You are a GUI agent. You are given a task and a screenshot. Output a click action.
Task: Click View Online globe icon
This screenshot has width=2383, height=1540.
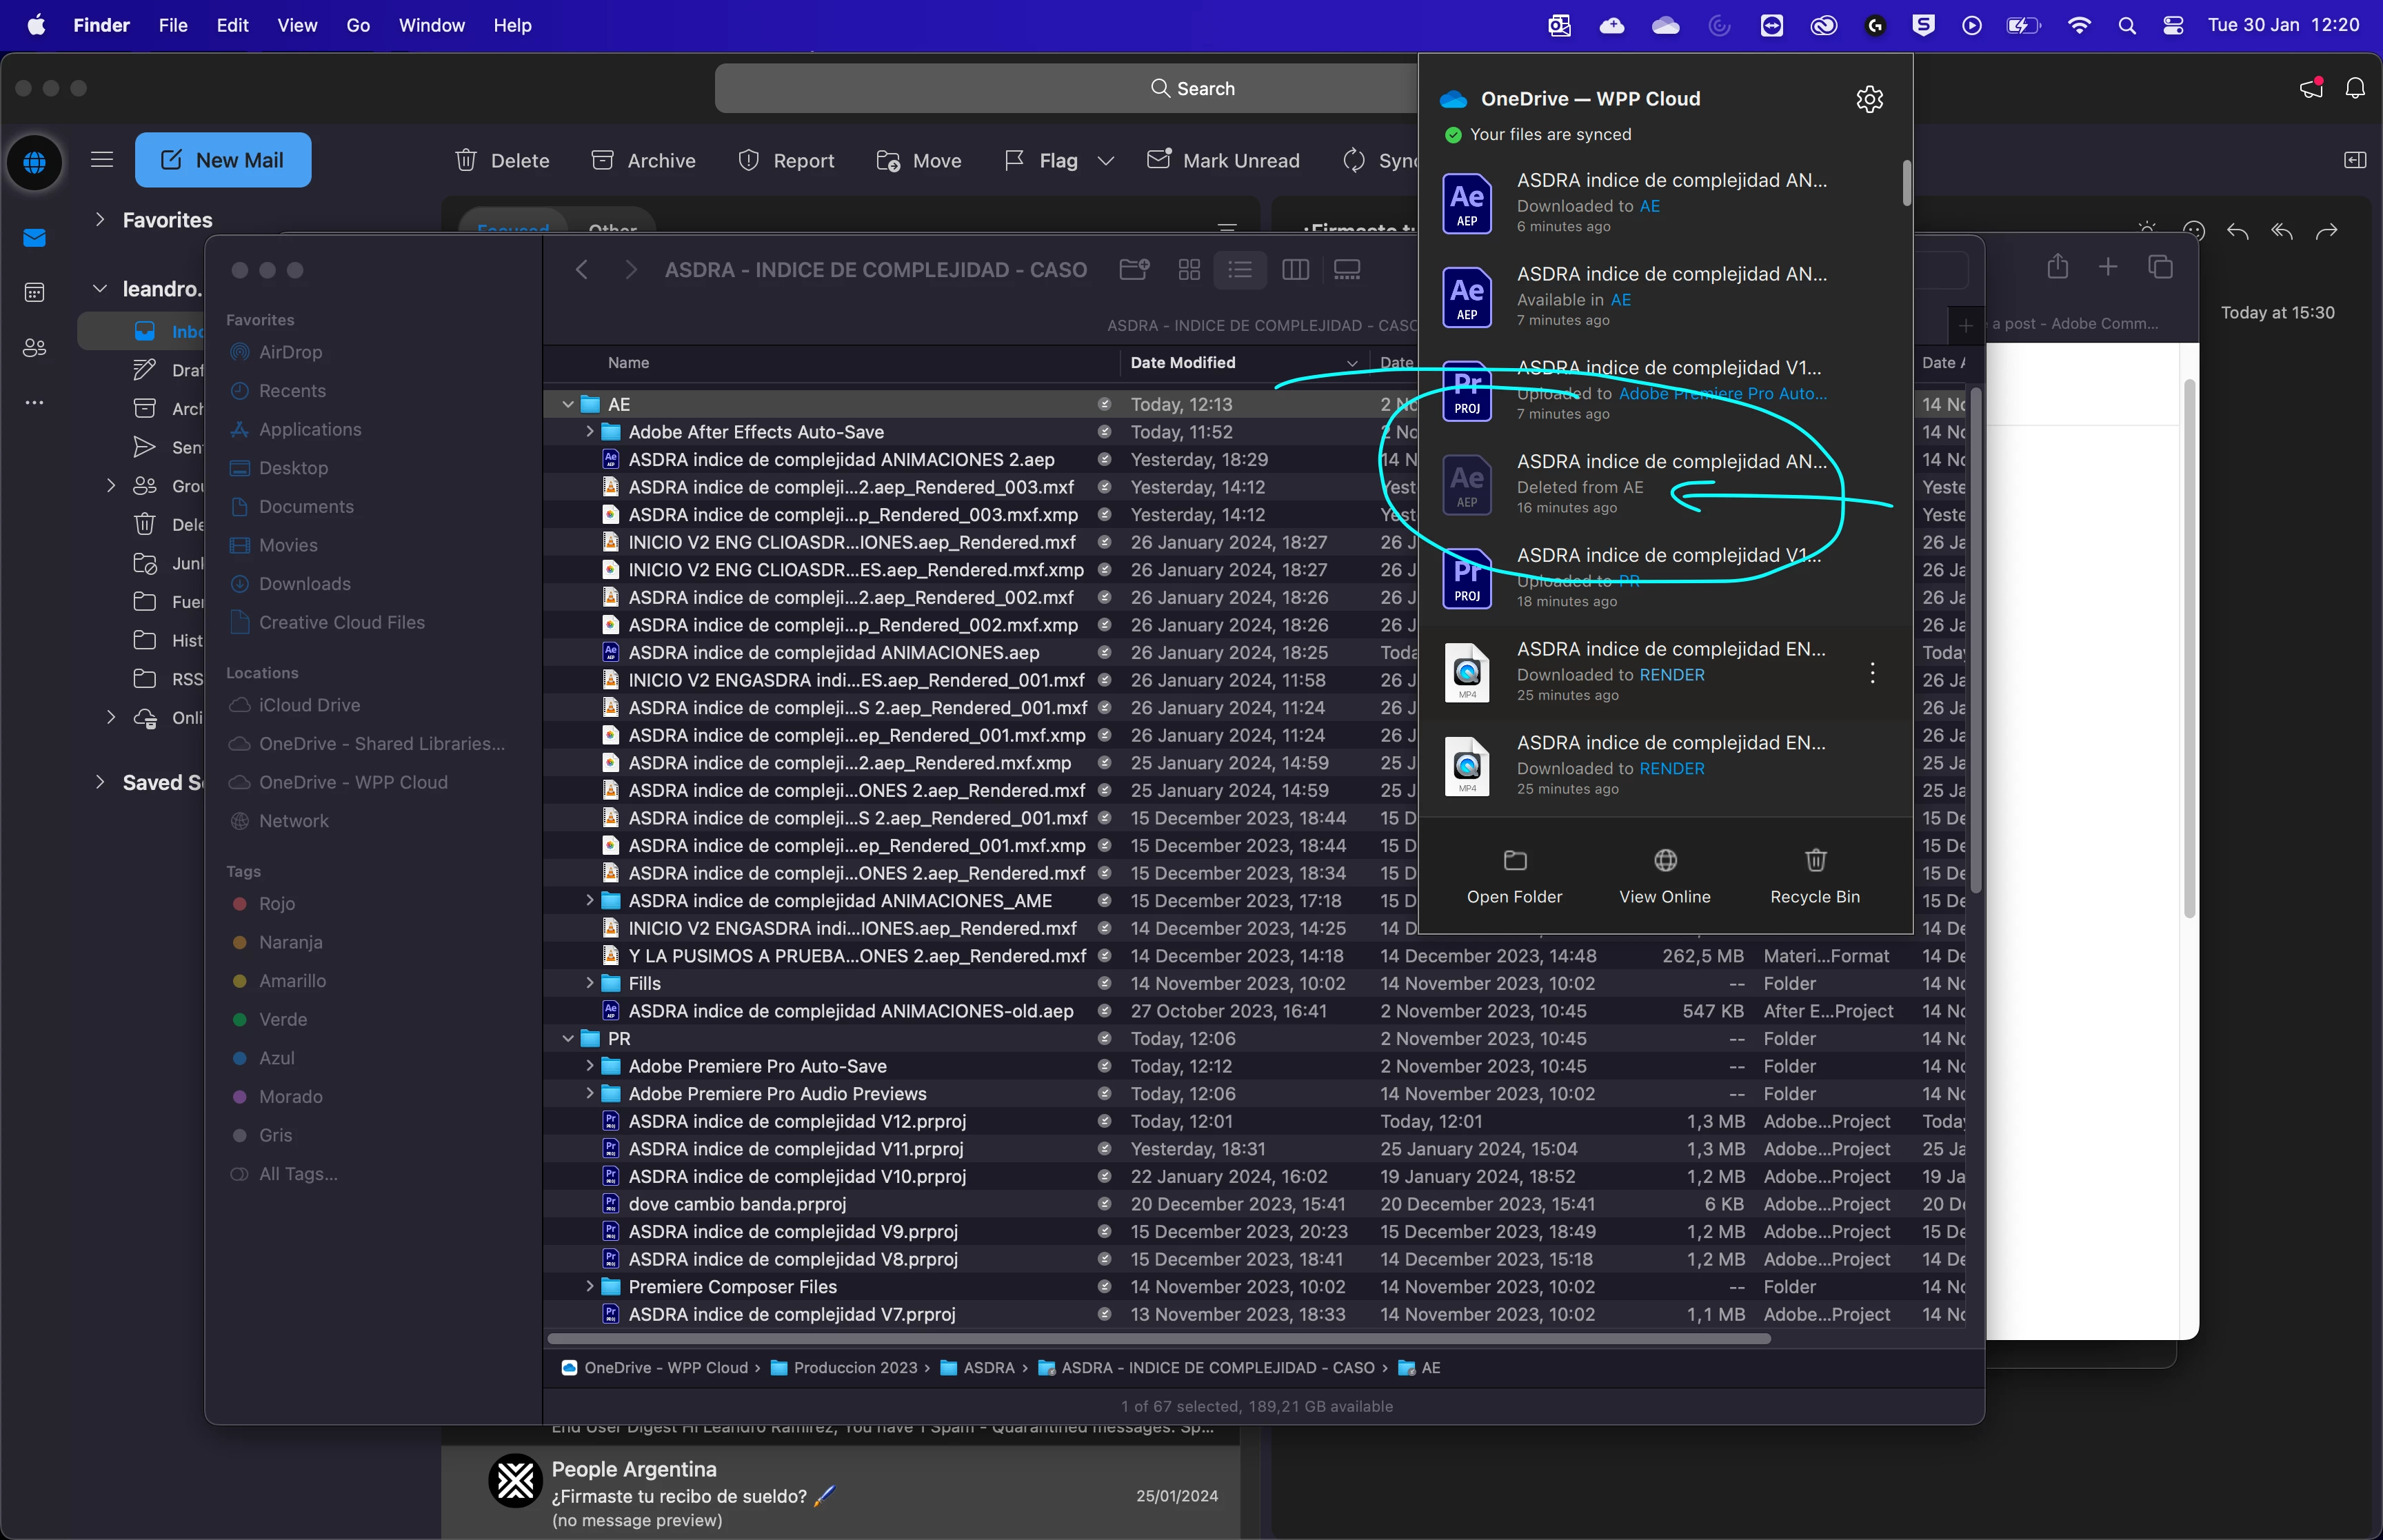coord(1665,860)
